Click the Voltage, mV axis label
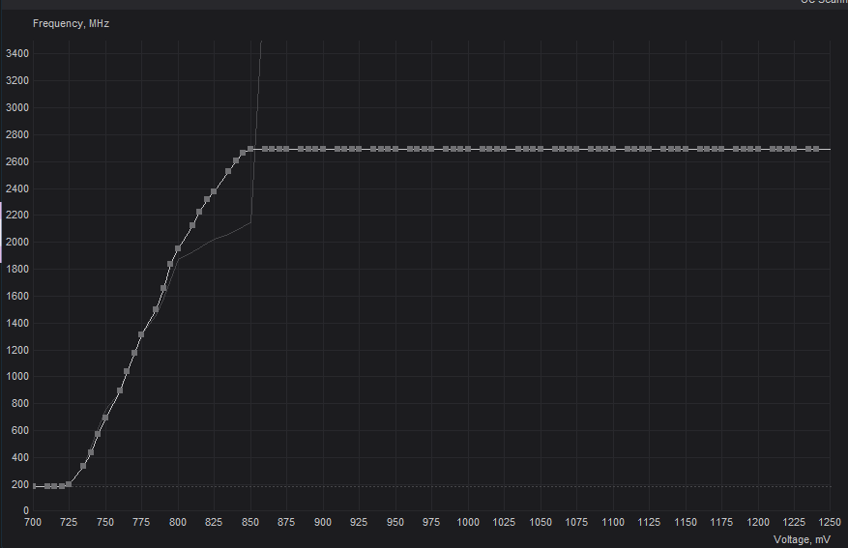The width and height of the screenshot is (848, 548). (x=802, y=539)
